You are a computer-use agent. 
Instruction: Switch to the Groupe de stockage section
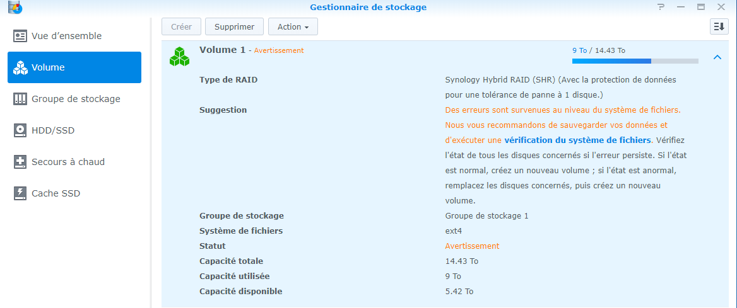coord(76,99)
